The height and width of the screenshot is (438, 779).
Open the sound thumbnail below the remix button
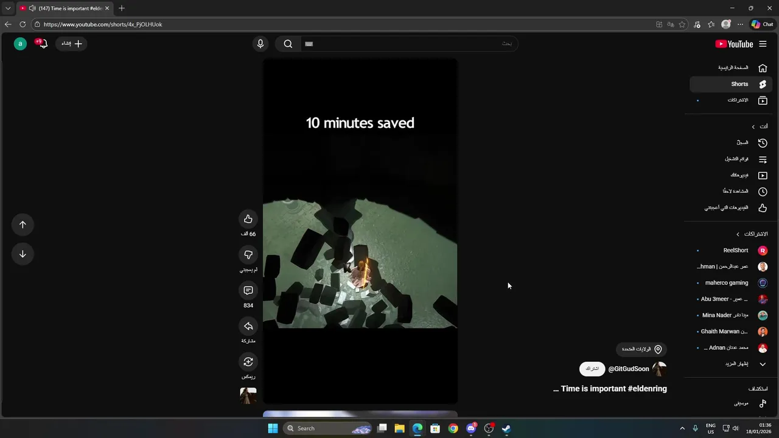pyautogui.click(x=248, y=396)
